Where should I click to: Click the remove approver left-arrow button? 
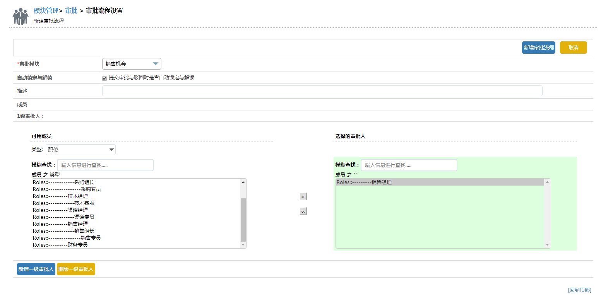[303, 211]
